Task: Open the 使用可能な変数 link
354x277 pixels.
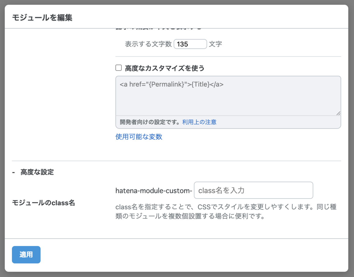Action: click(139, 137)
